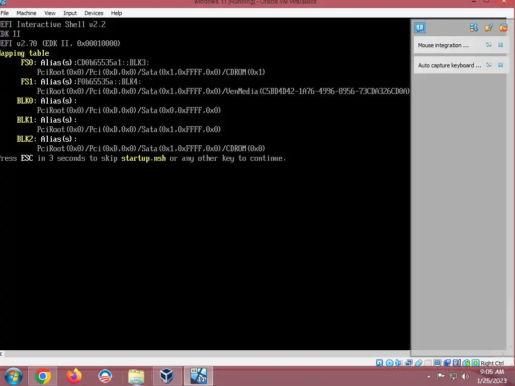Open the Help menu
Screen dimensions: 515x386
point(116,13)
